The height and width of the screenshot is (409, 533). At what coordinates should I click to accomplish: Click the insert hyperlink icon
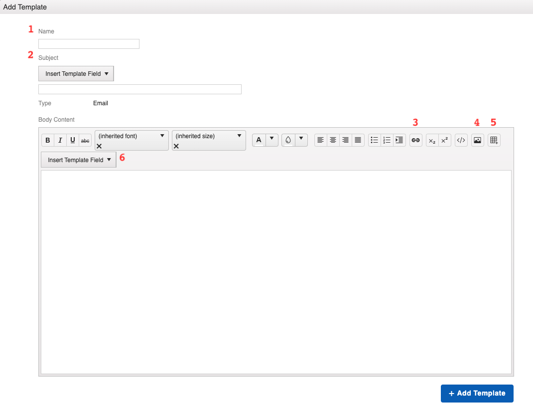415,140
